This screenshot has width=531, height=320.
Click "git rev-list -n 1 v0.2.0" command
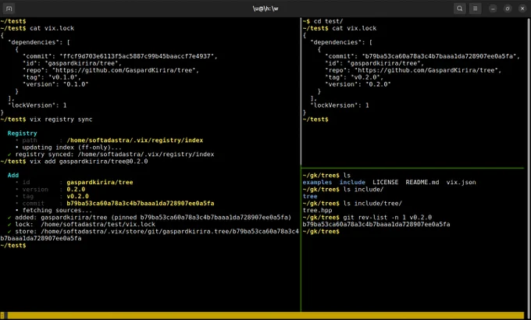click(387, 218)
